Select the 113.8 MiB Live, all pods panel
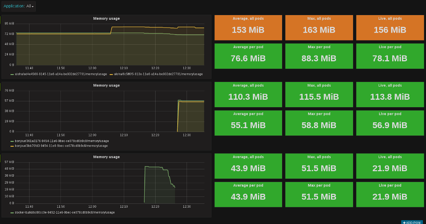The height and width of the screenshot is (224, 426). (390, 95)
